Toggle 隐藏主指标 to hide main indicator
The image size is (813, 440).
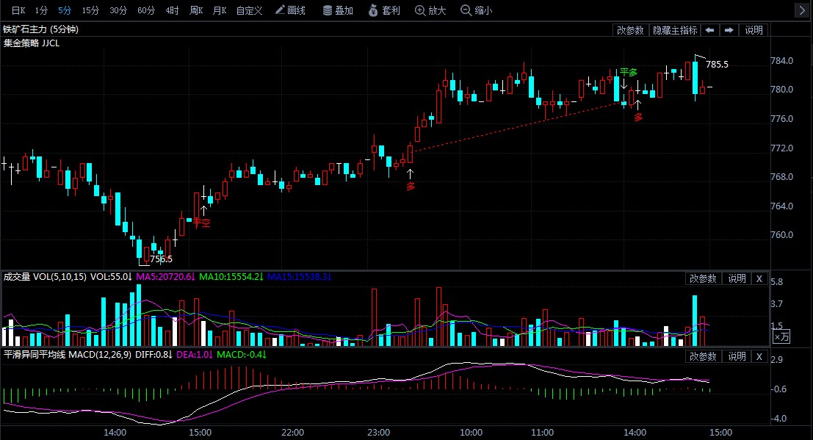[x=674, y=30]
